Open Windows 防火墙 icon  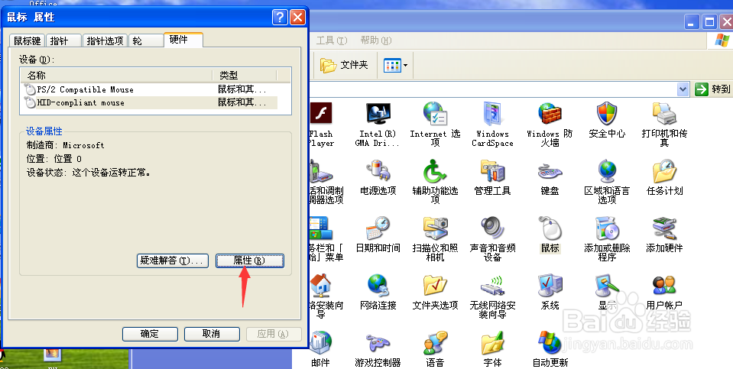click(x=550, y=114)
